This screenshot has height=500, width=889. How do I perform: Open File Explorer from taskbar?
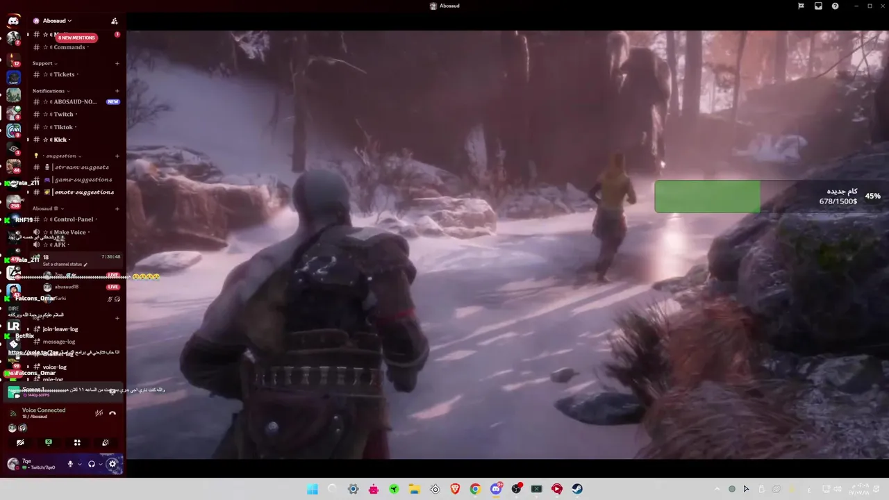414,489
